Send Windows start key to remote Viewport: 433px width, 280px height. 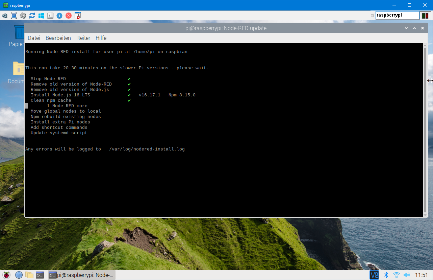click(41, 16)
